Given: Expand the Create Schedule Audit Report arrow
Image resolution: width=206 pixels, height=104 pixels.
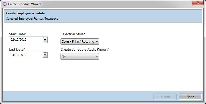Looking at the screenshot, I should 97,56.
